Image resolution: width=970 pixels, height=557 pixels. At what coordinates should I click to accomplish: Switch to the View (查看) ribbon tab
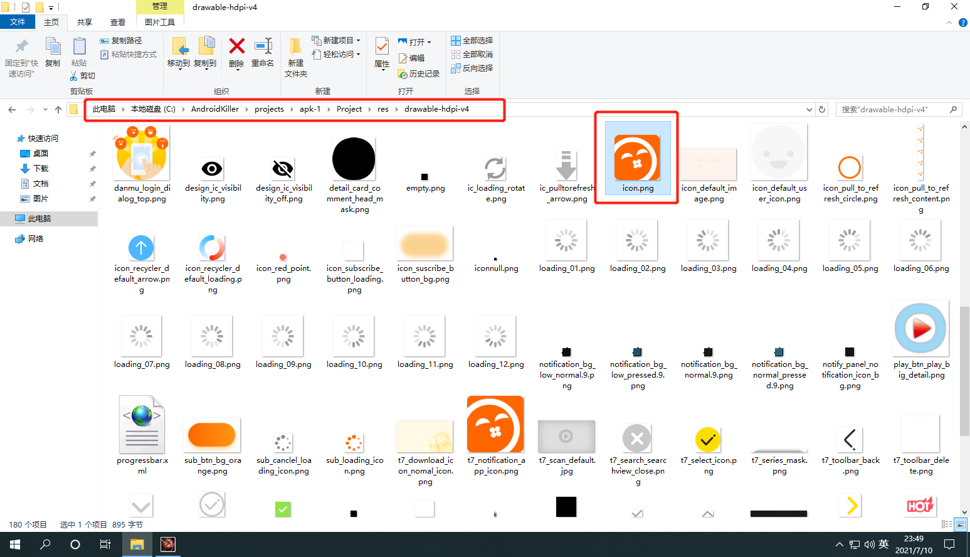pyautogui.click(x=118, y=22)
